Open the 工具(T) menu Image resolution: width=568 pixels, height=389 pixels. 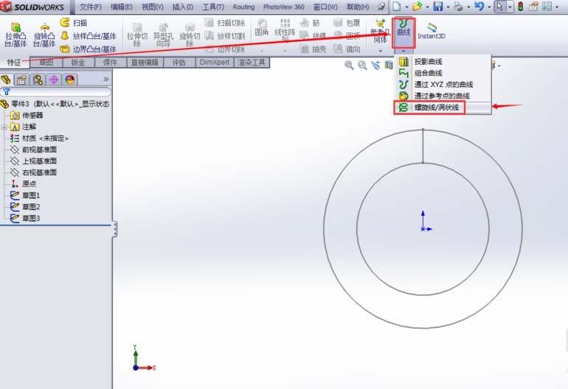(213, 7)
